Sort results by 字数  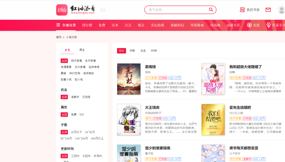pos(132,51)
